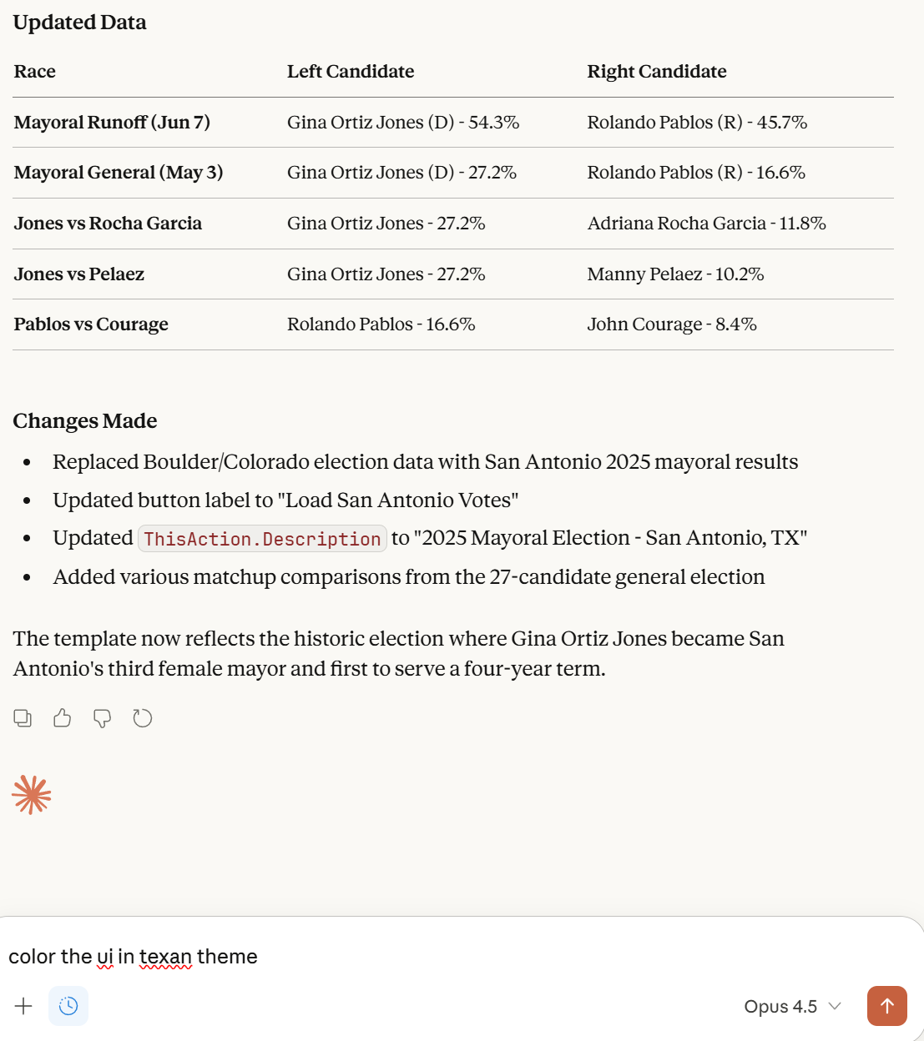Send the message with the arrow button
Screen dimensions: 924x1041
coord(886,1006)
